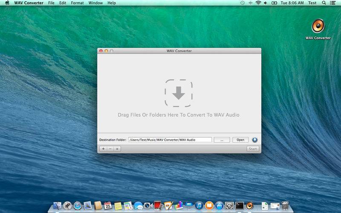Screen dimensions: 341x213
Task: Click the battery status icon
Action: pos(274,3)
